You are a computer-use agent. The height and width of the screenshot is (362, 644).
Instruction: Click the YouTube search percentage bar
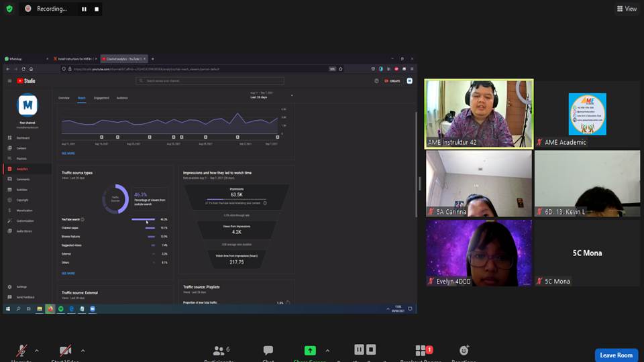tap(144, 220)
